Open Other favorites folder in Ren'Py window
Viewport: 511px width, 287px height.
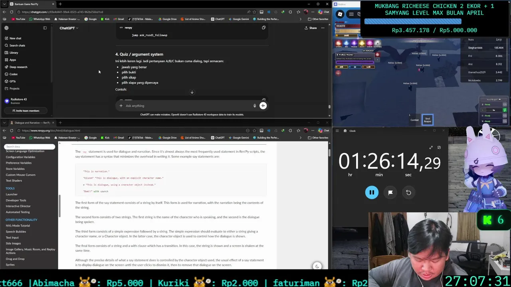coord(318,138)
